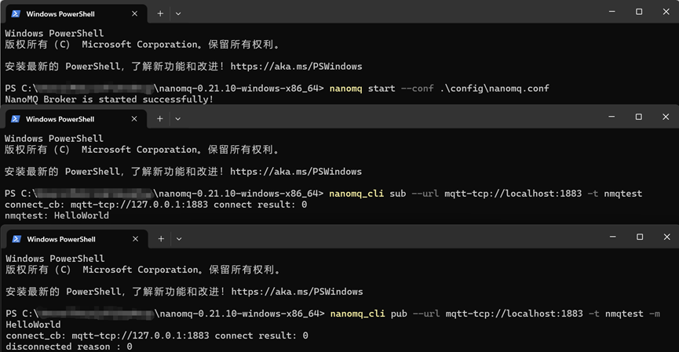Viewport: 679px width, 352px height.
Task: Add a new tab in the nanomq_cli sub window
Action: 160,119
